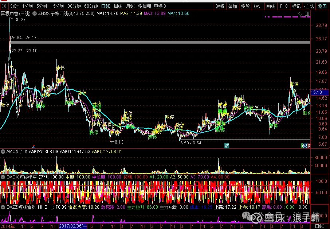The height and width of the screenshot is (229, 330).
Task: Switch to 周线 weekly chart
Action: pos(118,6)
